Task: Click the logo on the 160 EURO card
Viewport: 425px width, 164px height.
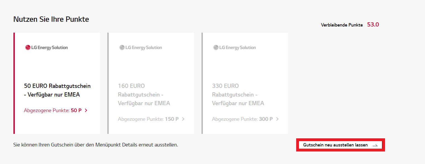Action: [141, 47]
